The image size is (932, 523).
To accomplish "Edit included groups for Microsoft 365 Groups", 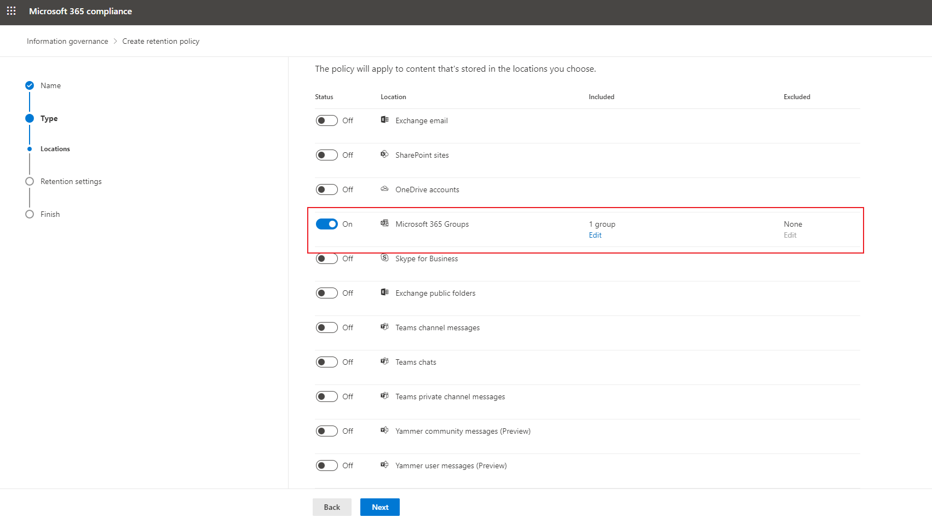I will (x=595, y=235).
